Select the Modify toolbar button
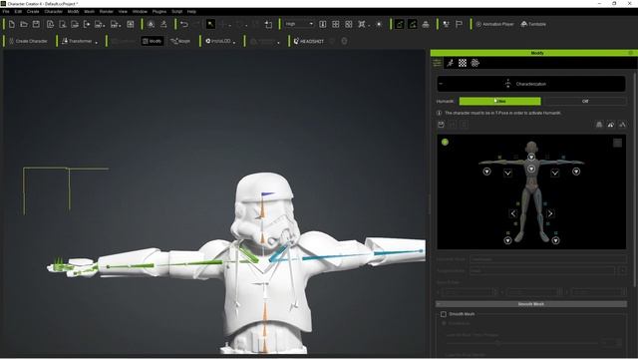 (153, 41)
